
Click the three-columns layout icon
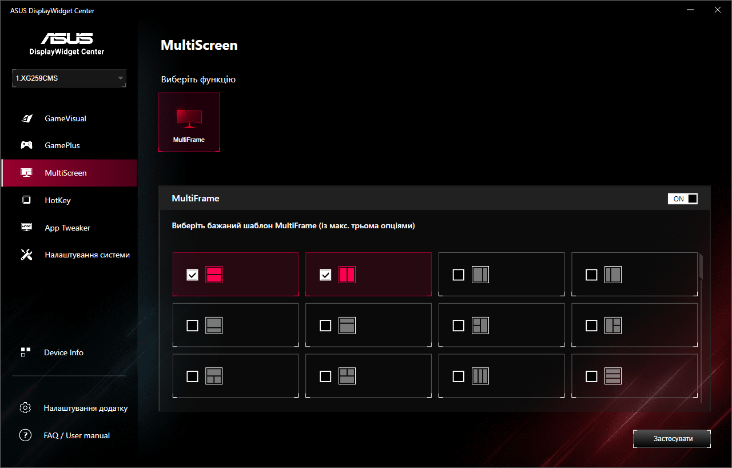pos(480,376)
